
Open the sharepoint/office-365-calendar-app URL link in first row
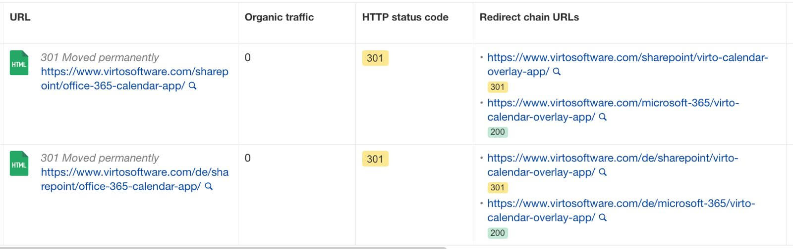point(134,79)
